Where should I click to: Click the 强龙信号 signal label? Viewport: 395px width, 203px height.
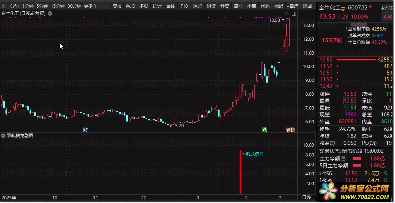(255, 154)
